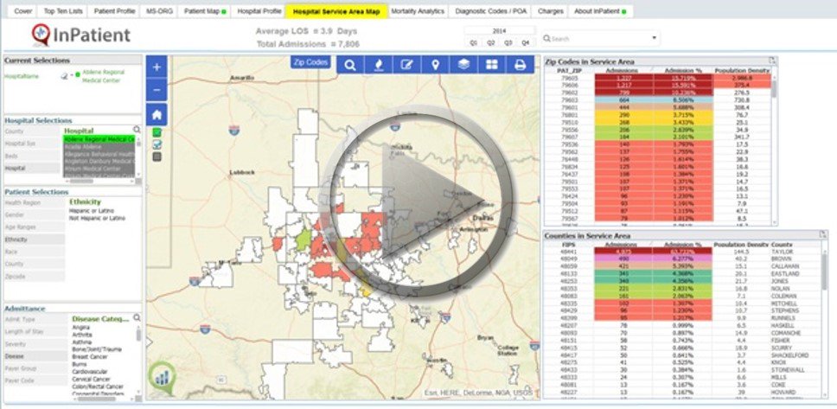Select Admit Type under Admittance

pos(35,319)
